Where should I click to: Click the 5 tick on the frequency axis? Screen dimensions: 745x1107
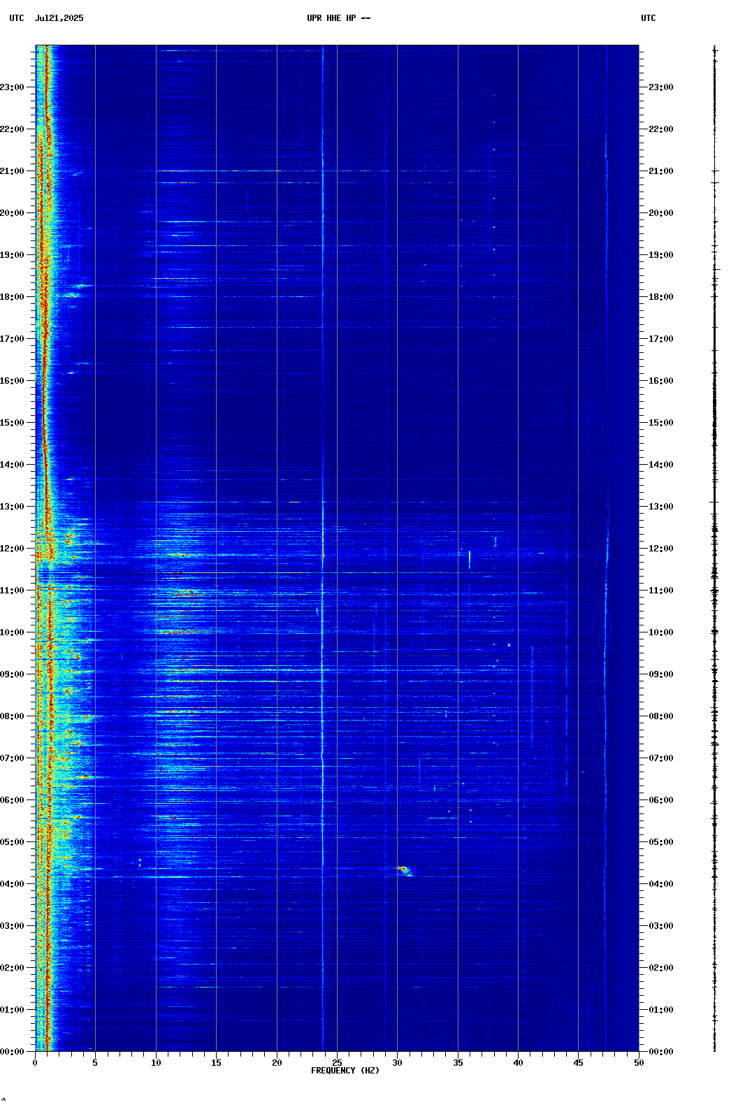[x=95, y=1063]
